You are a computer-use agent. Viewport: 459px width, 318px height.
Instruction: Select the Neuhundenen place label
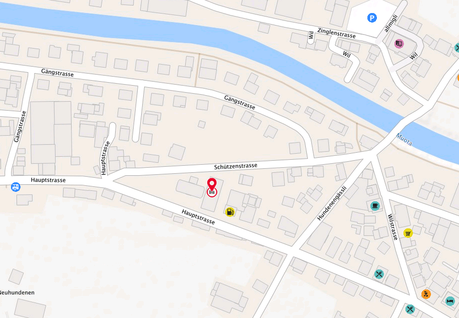point(17,292)
